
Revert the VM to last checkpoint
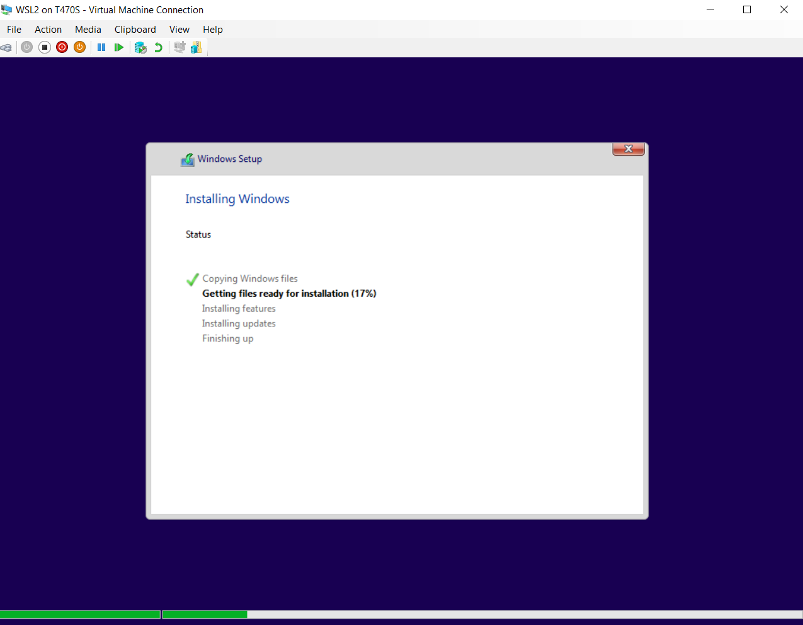click(x=158, y=47)
